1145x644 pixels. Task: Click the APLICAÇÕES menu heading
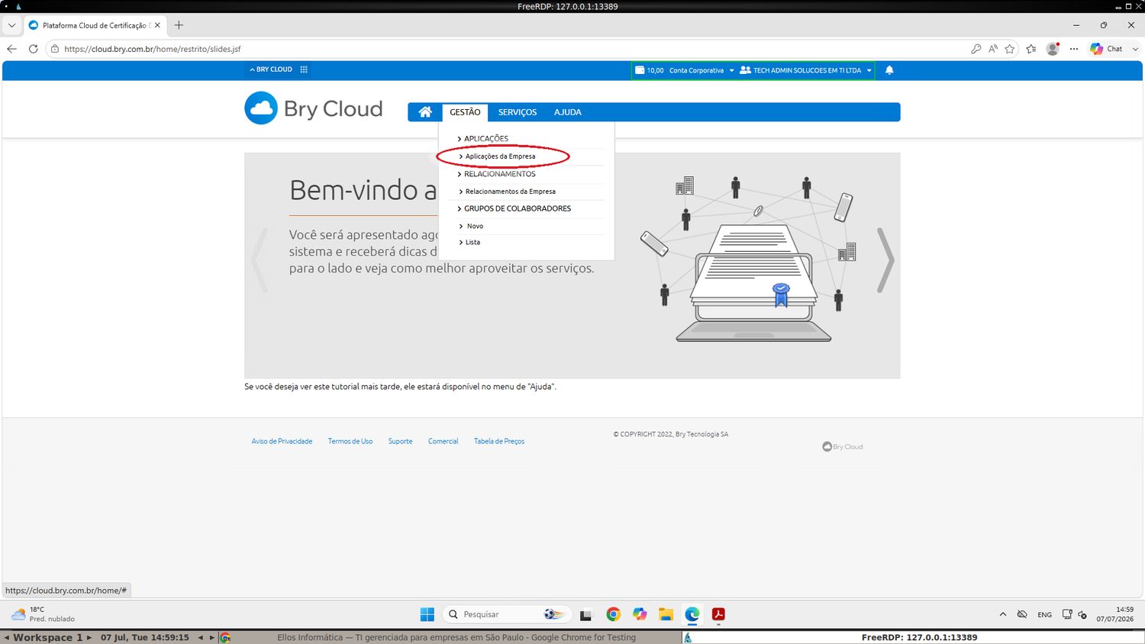point(485,139)
